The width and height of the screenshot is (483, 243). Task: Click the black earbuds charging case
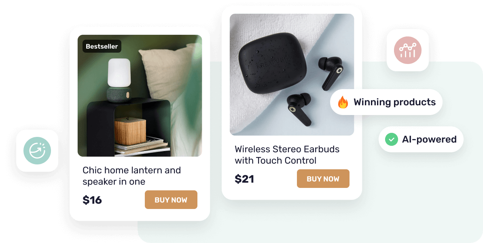(x=273, y=63)
